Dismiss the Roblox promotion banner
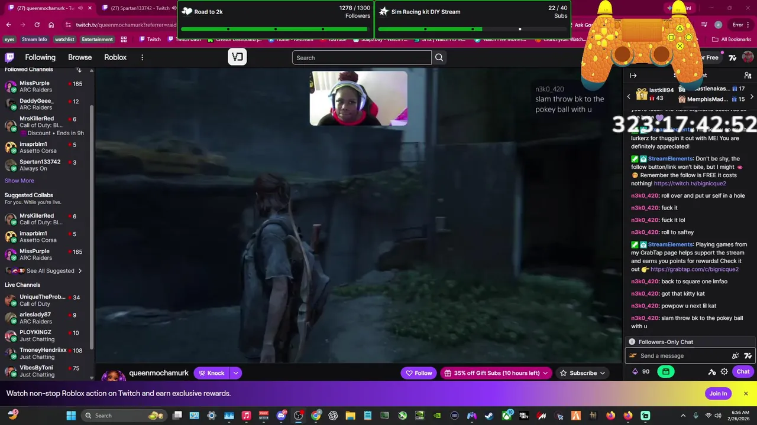Screen dimensions: 757x425 (746, 394)
